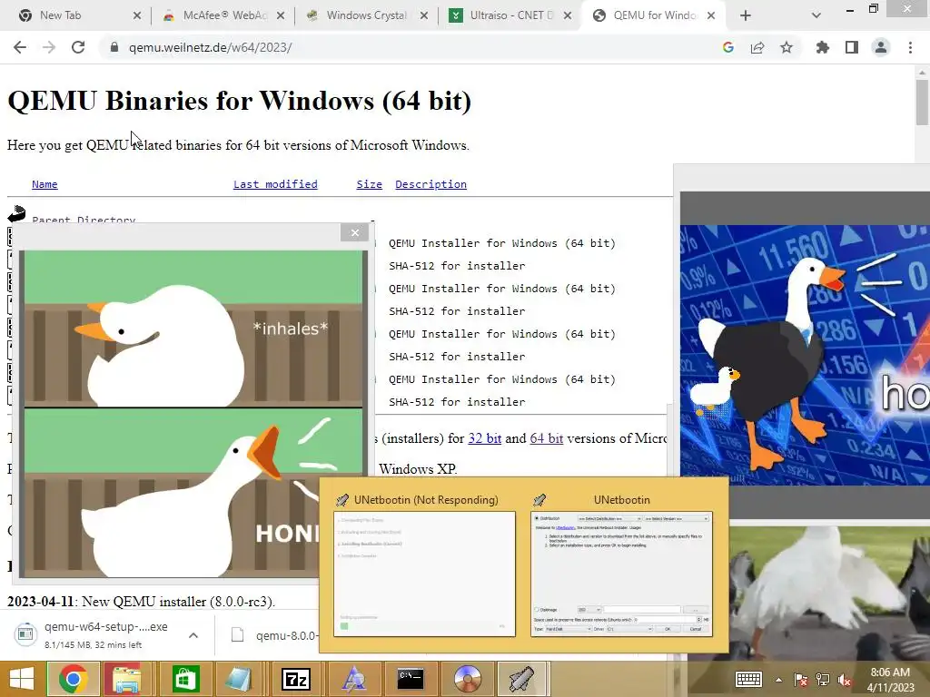View site info via the padlock icon

(114, 47)
